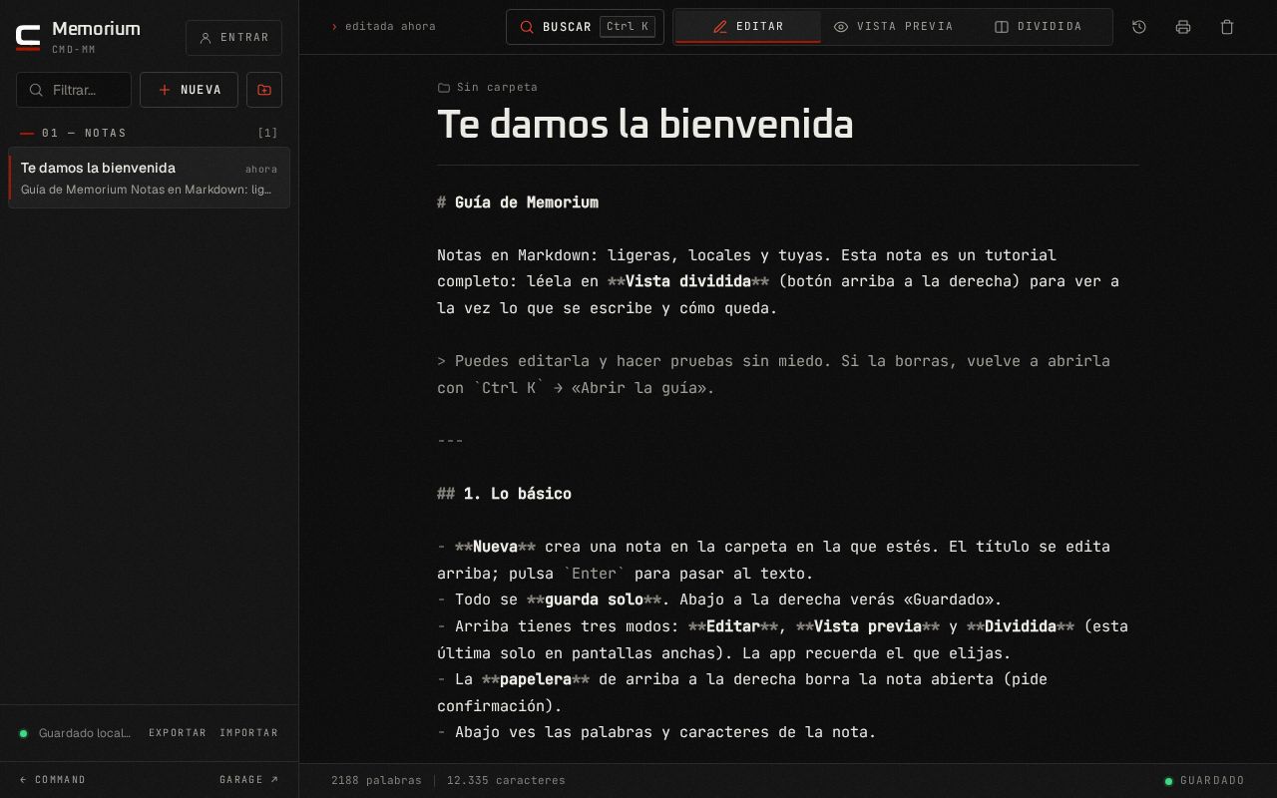Switch to Editar mode tab
The height and width of the screenshot is (798, 1277).
[748, 27]
